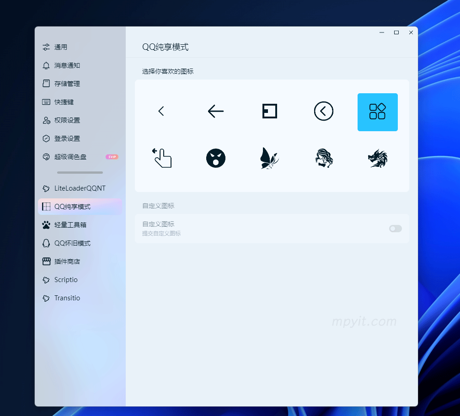Click the 提交自定义图标 description text

pyautogui.click(x=161, y=234)
